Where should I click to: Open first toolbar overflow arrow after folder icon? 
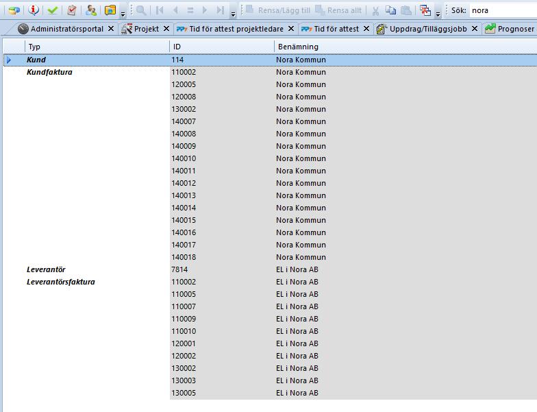(x=123, y=14)
